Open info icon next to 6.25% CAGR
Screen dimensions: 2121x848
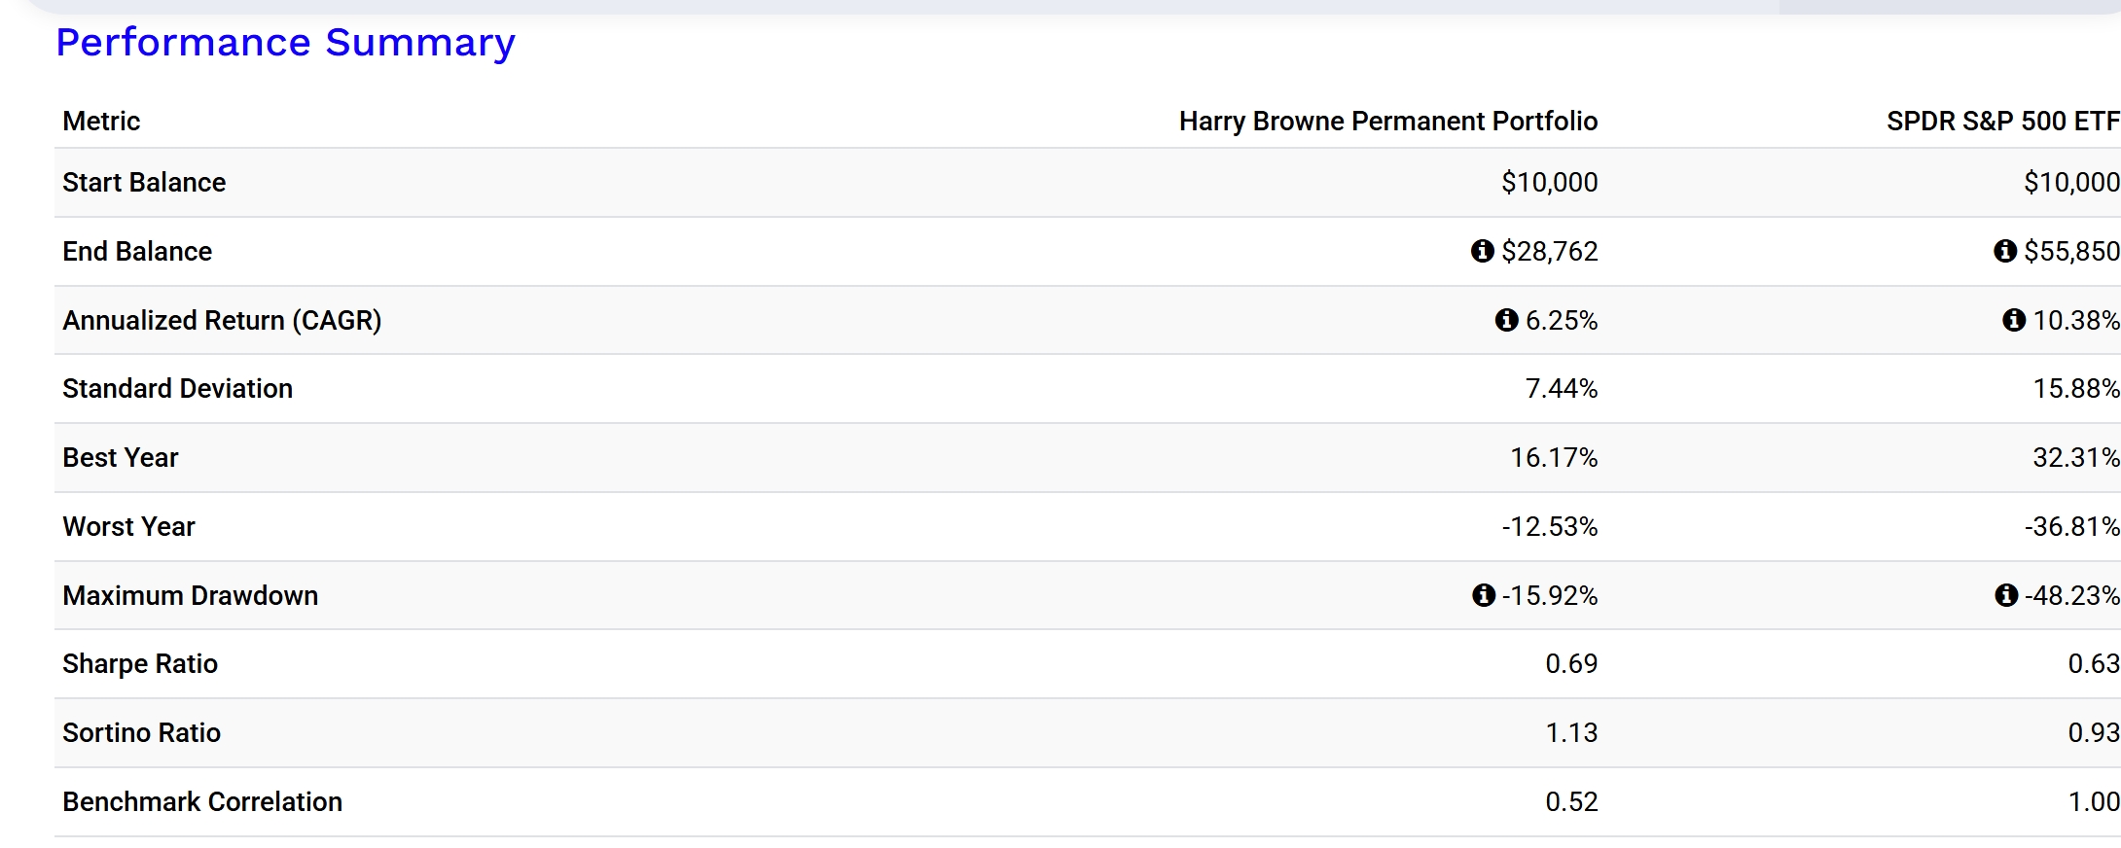point(1506,320)
